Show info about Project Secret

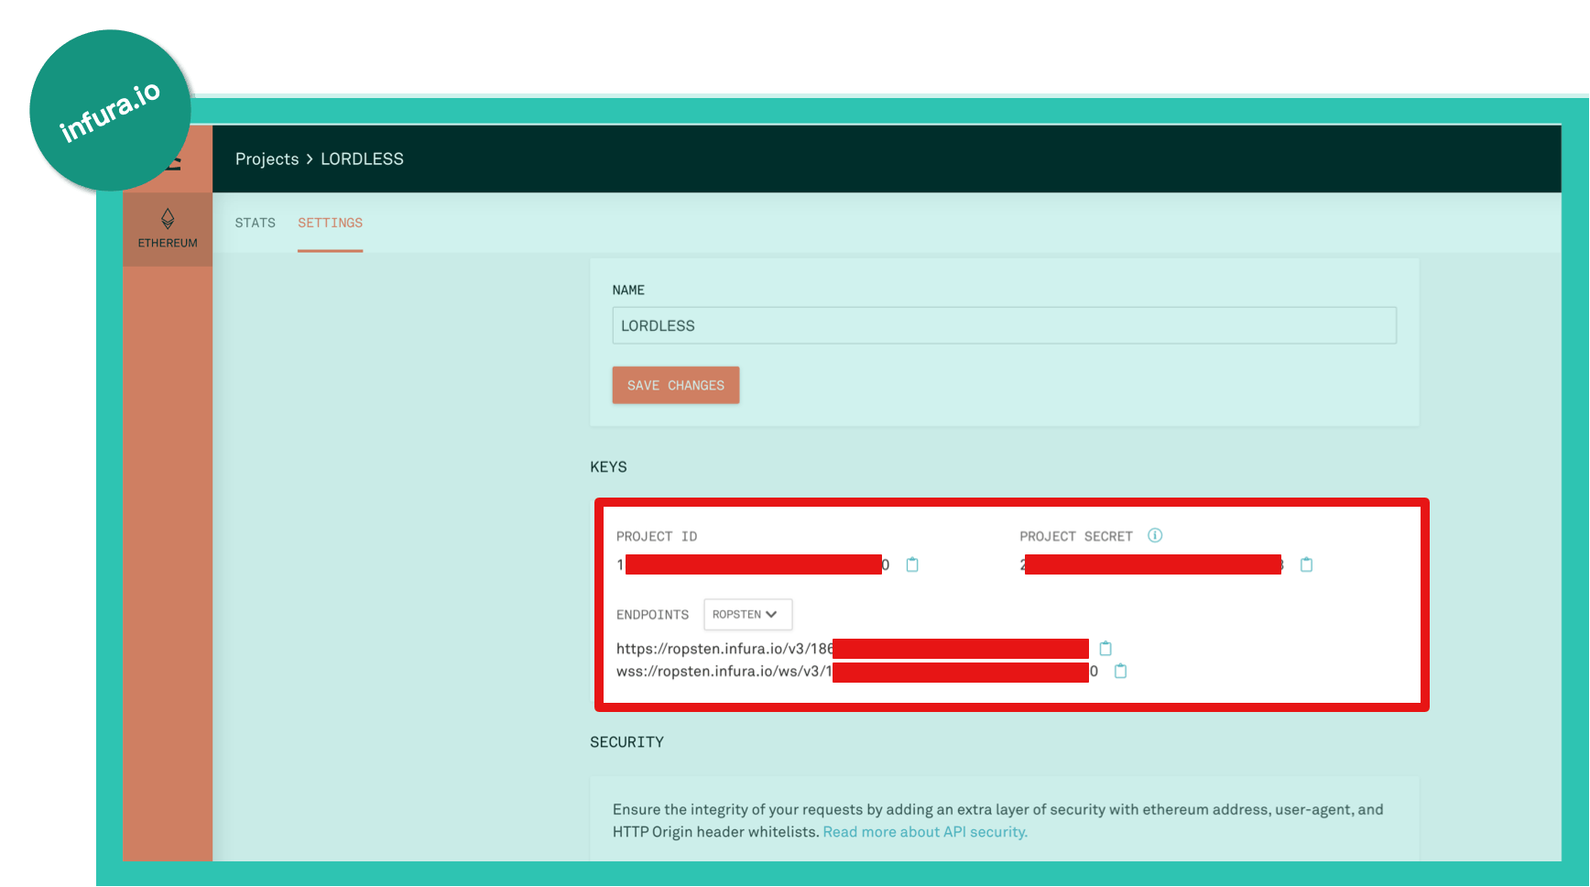(x=1155, y=535)
